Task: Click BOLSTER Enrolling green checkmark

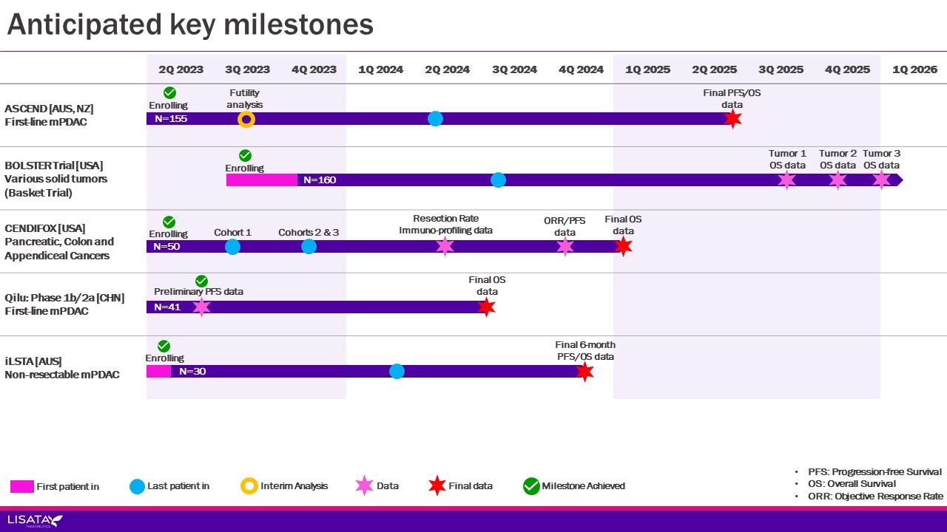Action: click(x=245, y=155)
